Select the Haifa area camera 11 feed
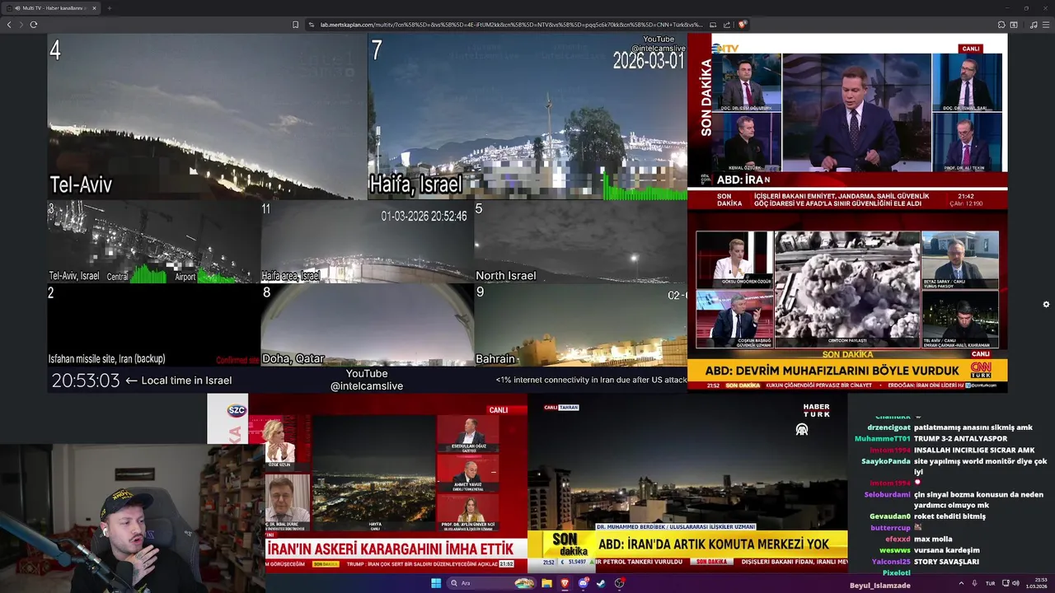The width and height of the screenshot is (1055, 593). [367, 242]
